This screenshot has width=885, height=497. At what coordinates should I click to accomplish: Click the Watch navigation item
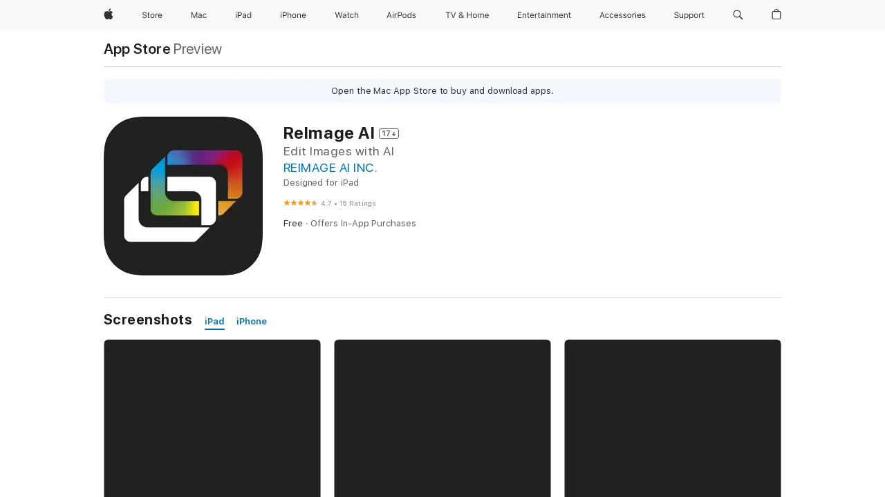346,15
